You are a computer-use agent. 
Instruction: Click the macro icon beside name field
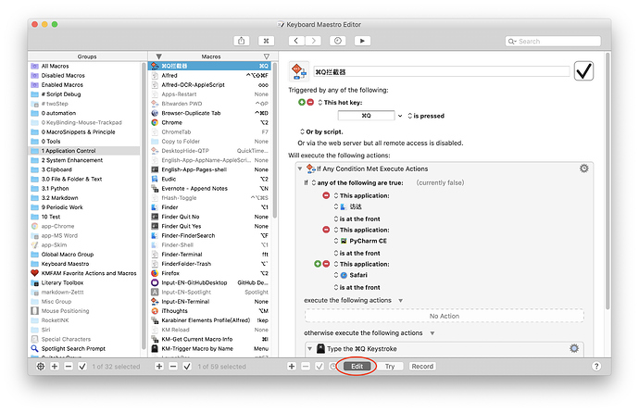pos(299,71)
